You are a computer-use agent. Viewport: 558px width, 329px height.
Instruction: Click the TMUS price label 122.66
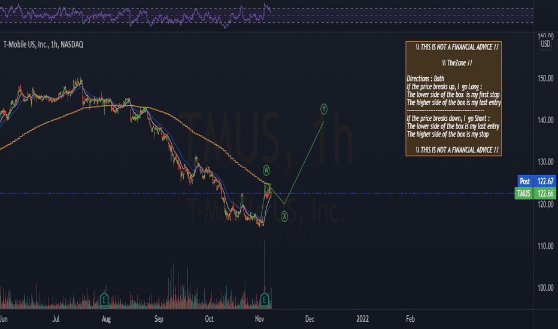point(535,193)
